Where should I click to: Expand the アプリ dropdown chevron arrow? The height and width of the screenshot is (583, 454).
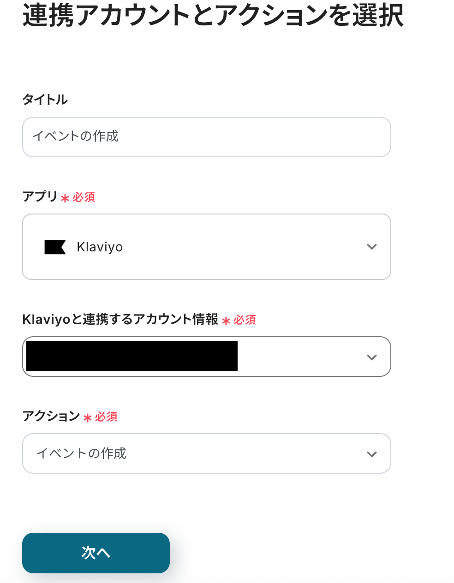coord(372,247)
